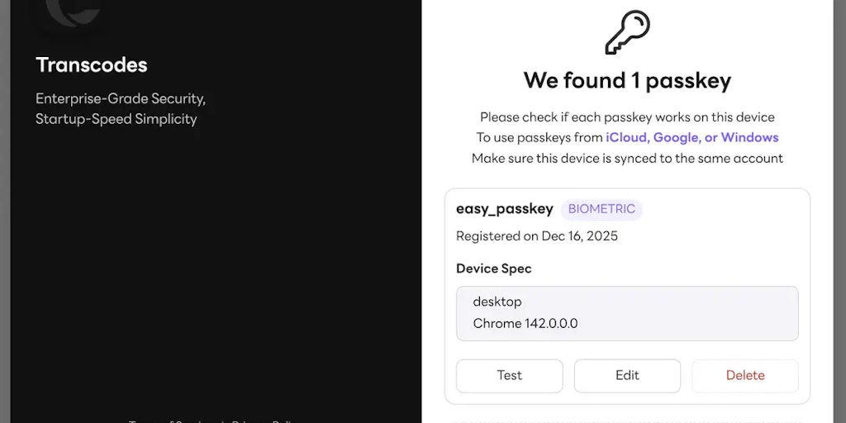
Task: Click the Startup-Speed Simplicity tagline line
Action: pos(116,120)
